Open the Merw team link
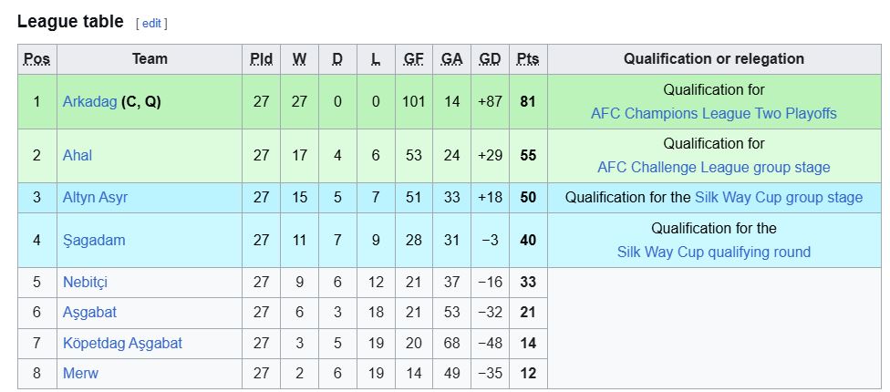This screenshot has height=392, width=890. (x=80, y=373)
